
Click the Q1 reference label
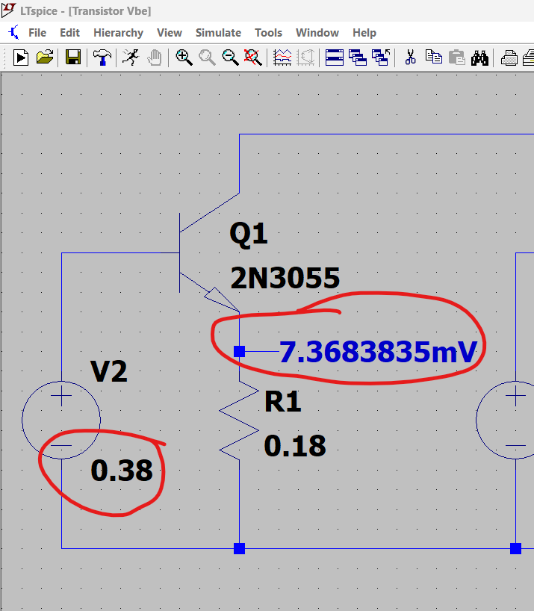point(249,235)
